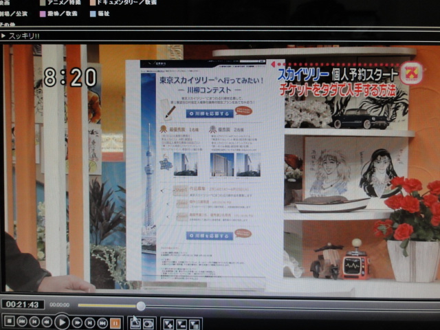Click the peach ドキュメンタリー/教養 genre swatch
The width and height of the screenshot is (440, 330).
[x=92, y=3]
